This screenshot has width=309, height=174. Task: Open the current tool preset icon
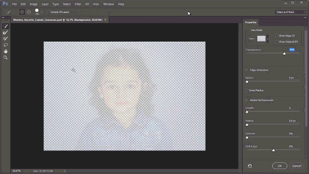[x=8, y=12]
